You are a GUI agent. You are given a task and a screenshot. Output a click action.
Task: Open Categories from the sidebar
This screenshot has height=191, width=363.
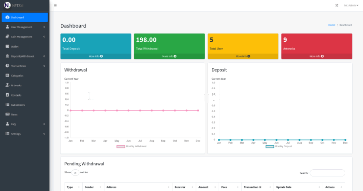[x=17, y=76]
